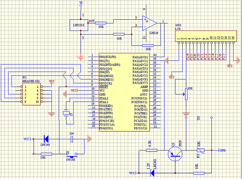This screenshot has width=242, height=179.
Task: Select the 104 capacitor symbol
Action: 72,139
